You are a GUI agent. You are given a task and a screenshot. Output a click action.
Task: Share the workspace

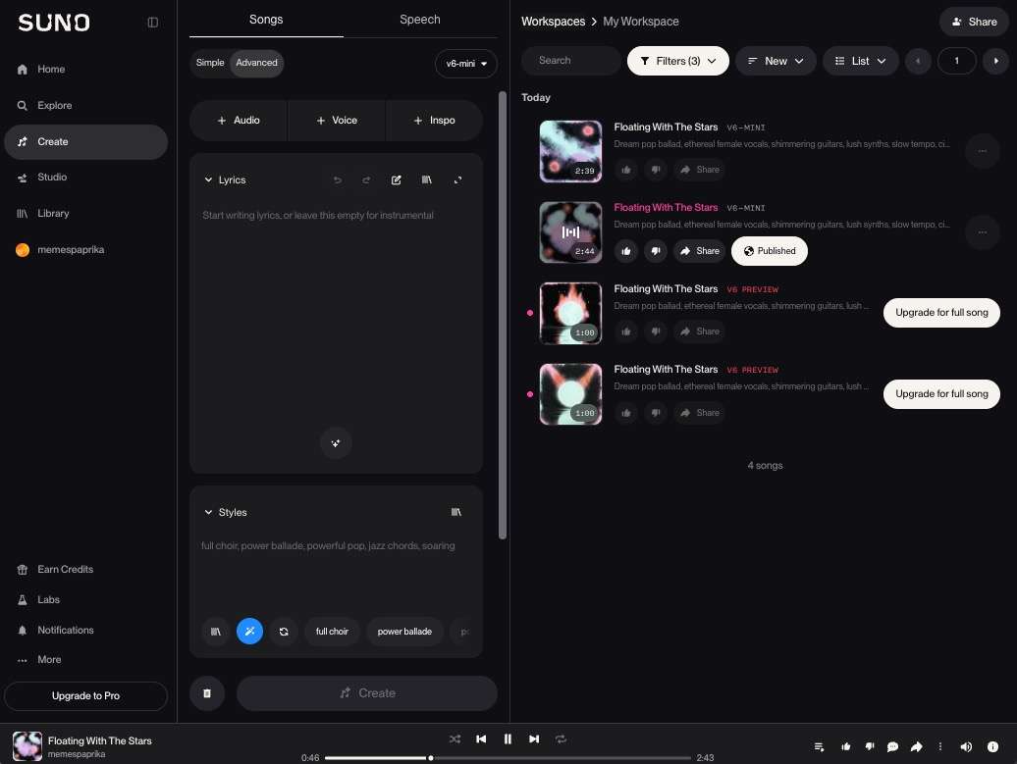pyautogui.click(x=974, y=22)
